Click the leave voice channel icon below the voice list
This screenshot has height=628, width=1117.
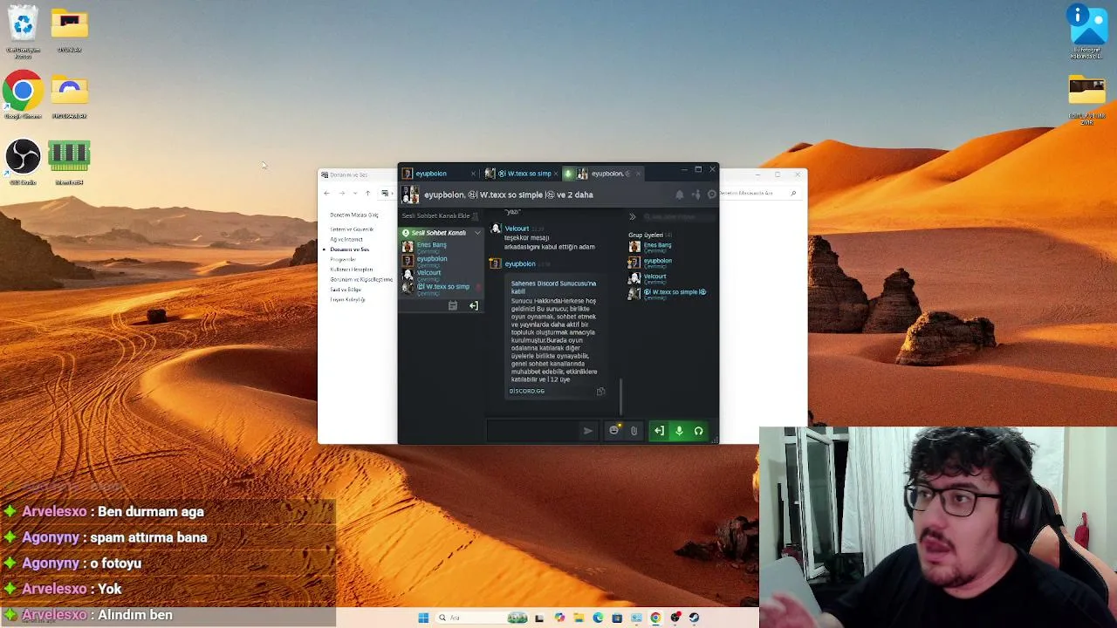(x=473, y=305)
